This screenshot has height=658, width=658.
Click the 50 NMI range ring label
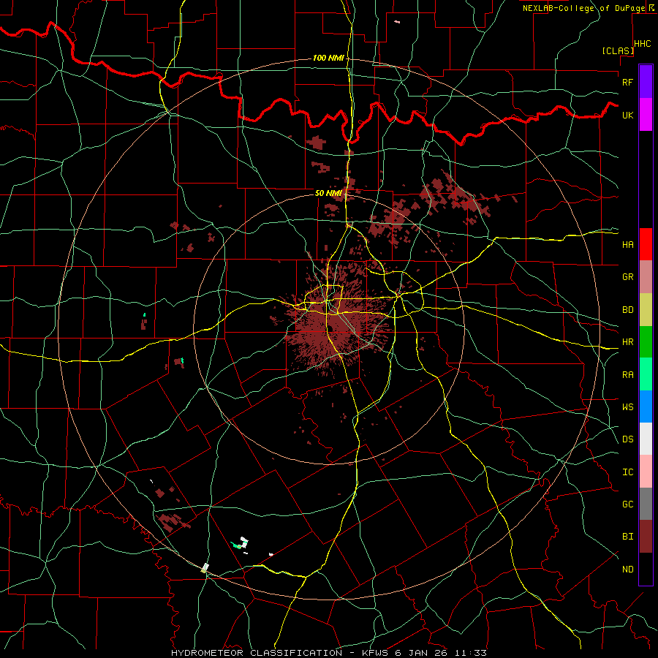(x=328, y=193)
